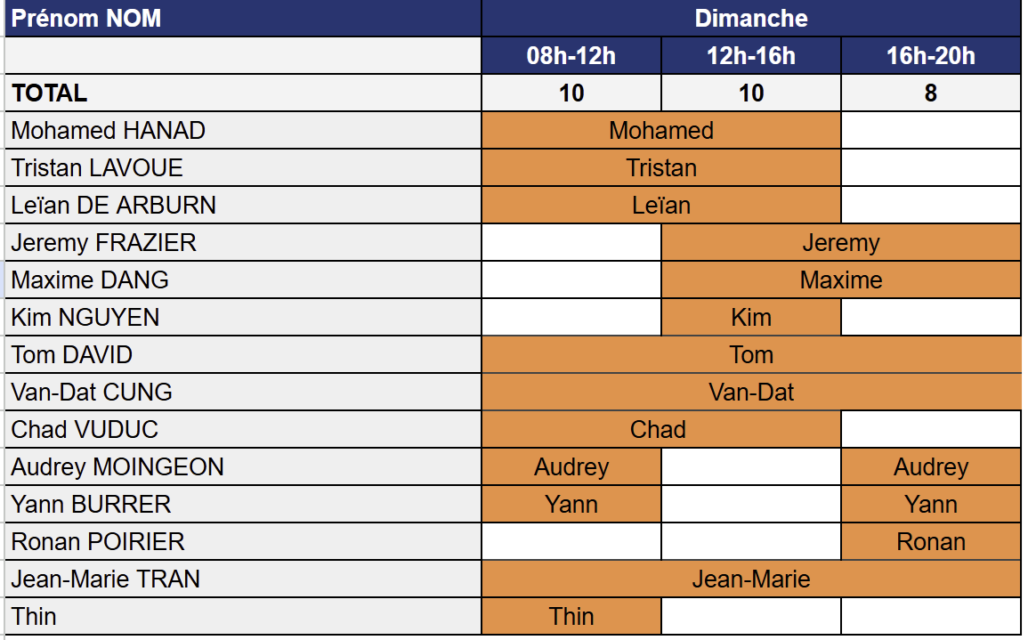Click the empty 08h-12h cell for Maxime DANG
The image size is (1028, 640).
571,280
